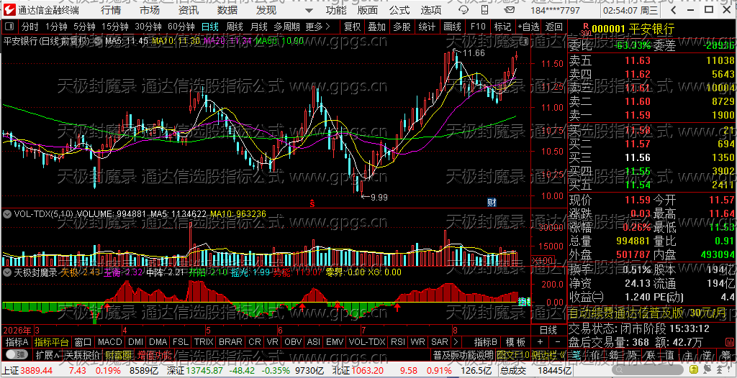
Task: Zoom out chart with the − button
Action: coord(558,341)
